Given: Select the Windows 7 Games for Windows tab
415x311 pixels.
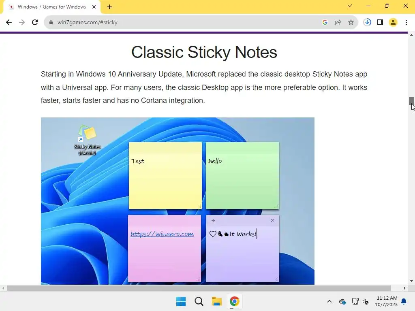Looking at the screenshot, I should (x=51, y=7).
